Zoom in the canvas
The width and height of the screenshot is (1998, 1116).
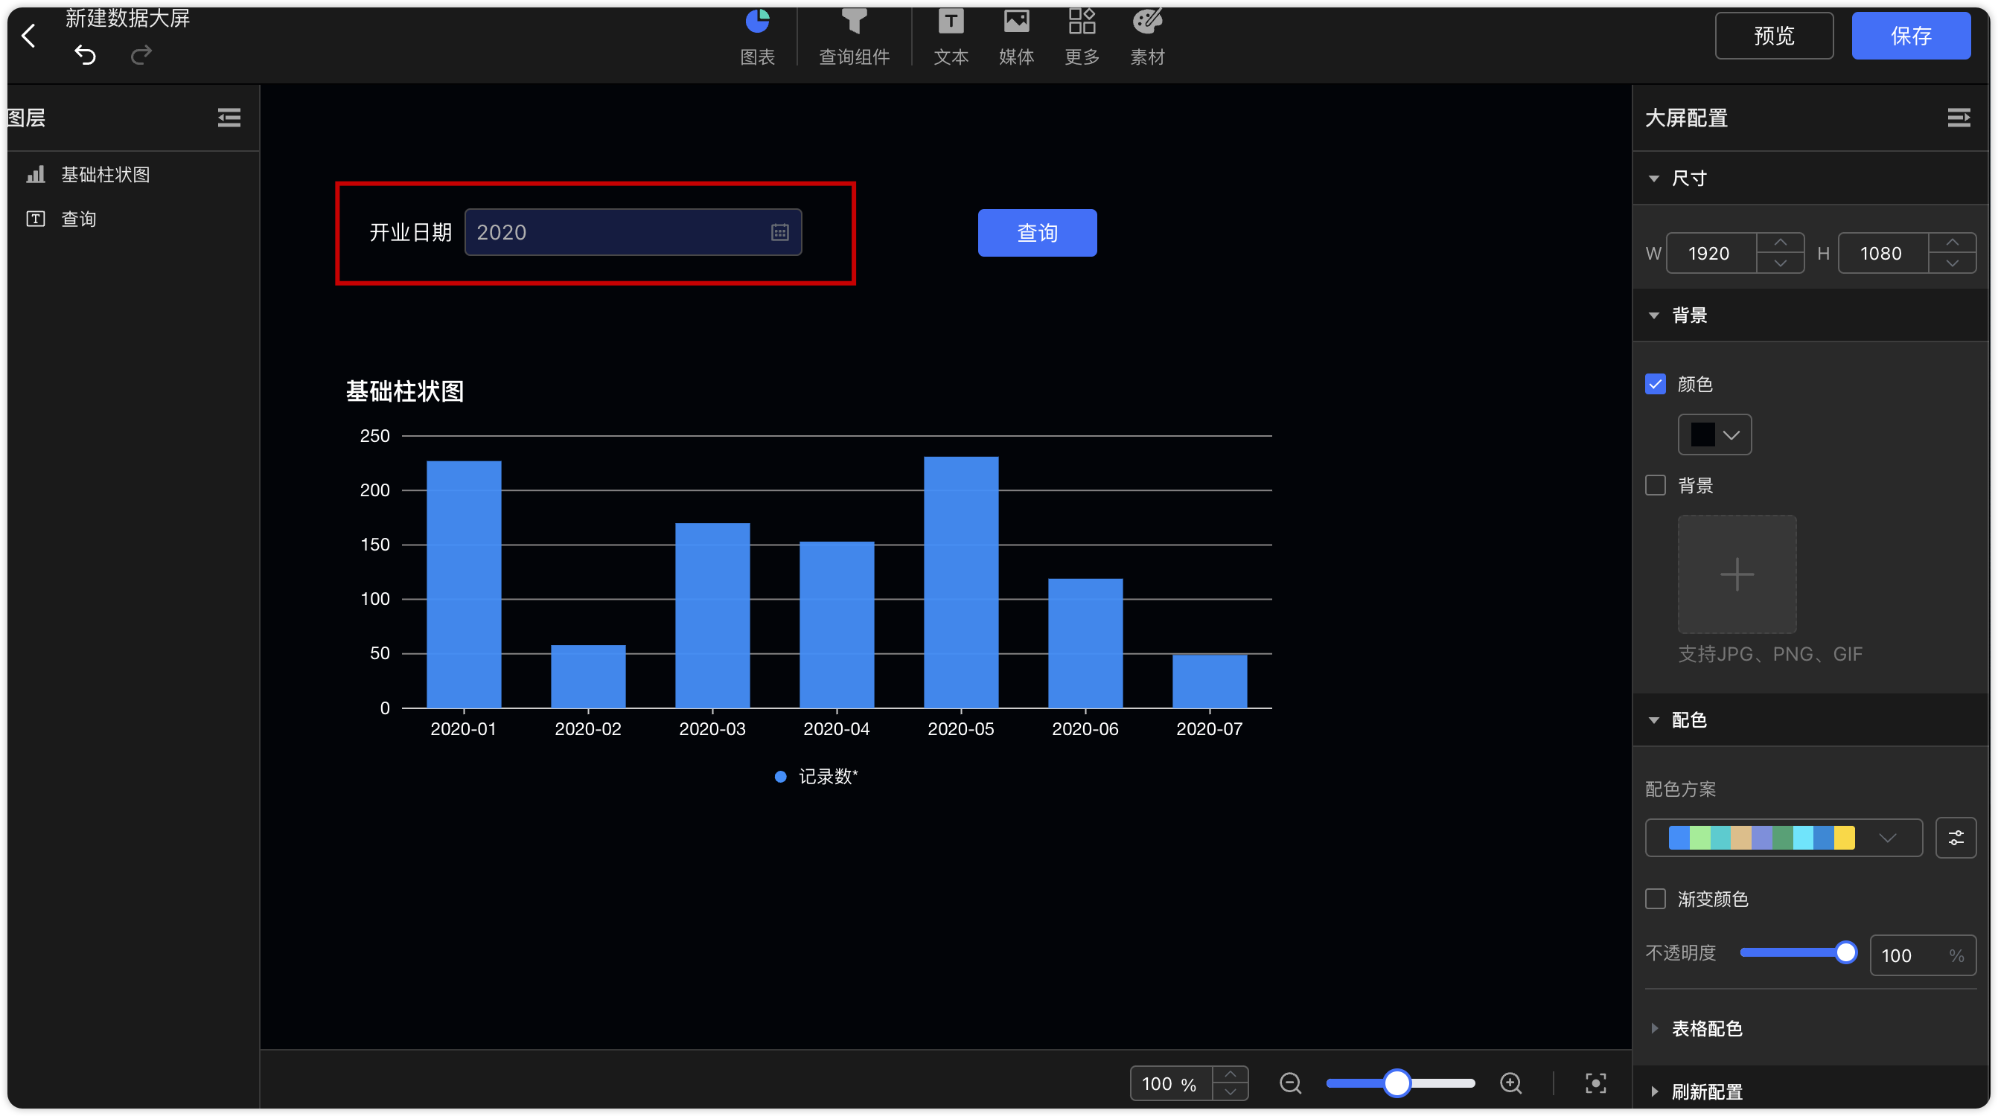tap(1510, 1083)
